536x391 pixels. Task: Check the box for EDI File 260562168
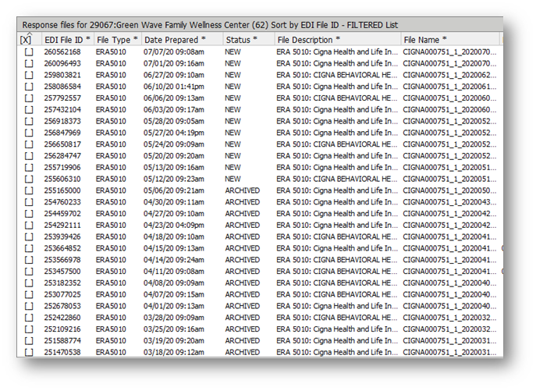click(x=29, y=52)
